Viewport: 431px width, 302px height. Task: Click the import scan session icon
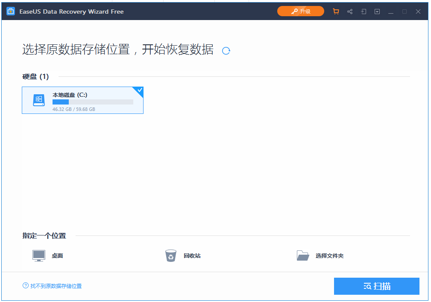coord(364,12)
